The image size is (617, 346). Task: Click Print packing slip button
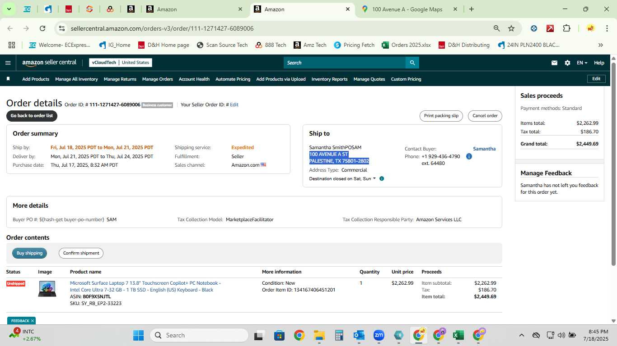(x=441, y=116)
